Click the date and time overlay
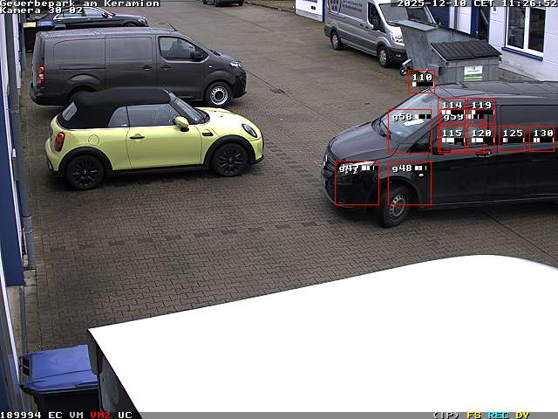Screen dimensions: 558x419 coord(476,3)
